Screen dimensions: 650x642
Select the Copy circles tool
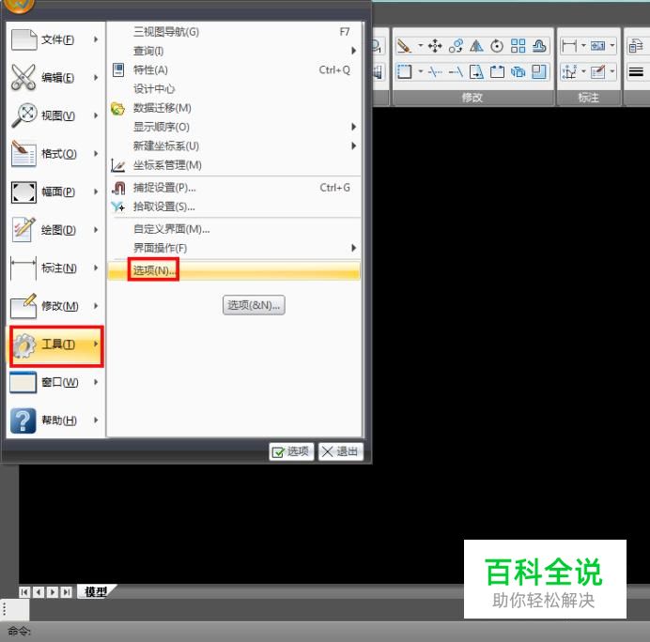[456, 46]
